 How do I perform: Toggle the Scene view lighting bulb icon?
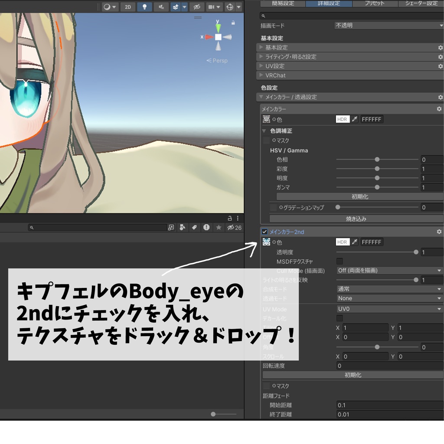(x=144, y=7)
